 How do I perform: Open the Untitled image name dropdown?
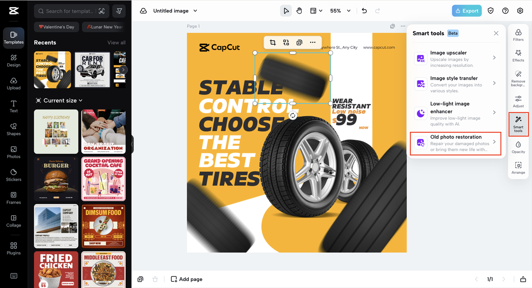pyautogui.click(x=175, y=11)
